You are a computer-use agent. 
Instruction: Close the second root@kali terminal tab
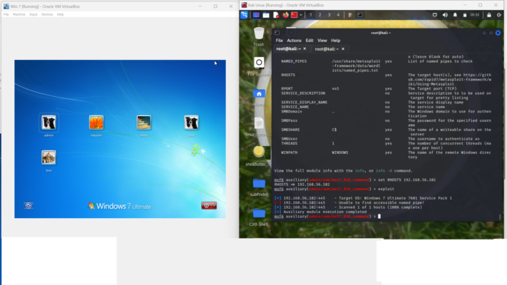(x=343, y=48)
